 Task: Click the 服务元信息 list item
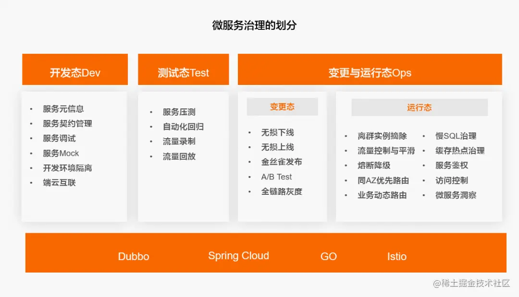[63, 109]
